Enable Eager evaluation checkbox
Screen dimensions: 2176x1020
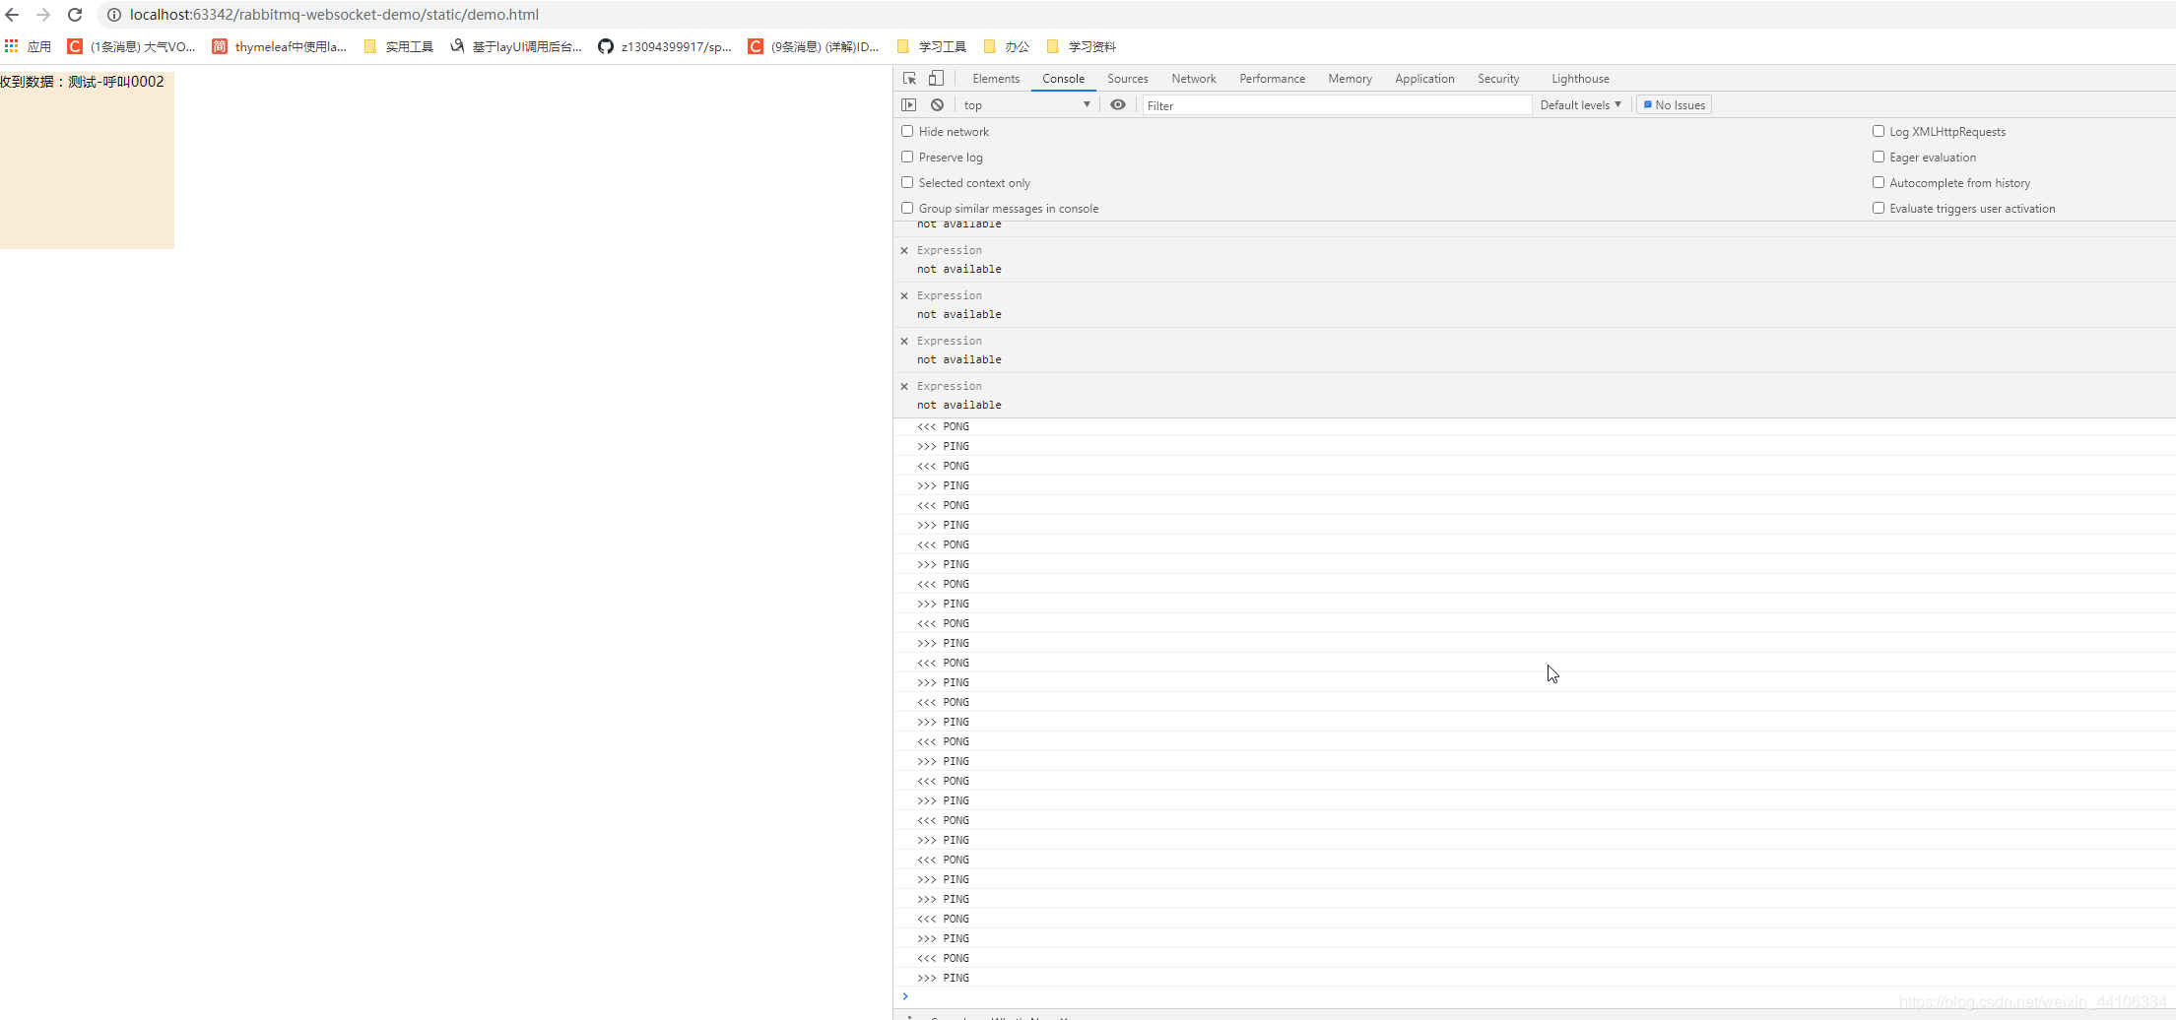[1879, 157]
